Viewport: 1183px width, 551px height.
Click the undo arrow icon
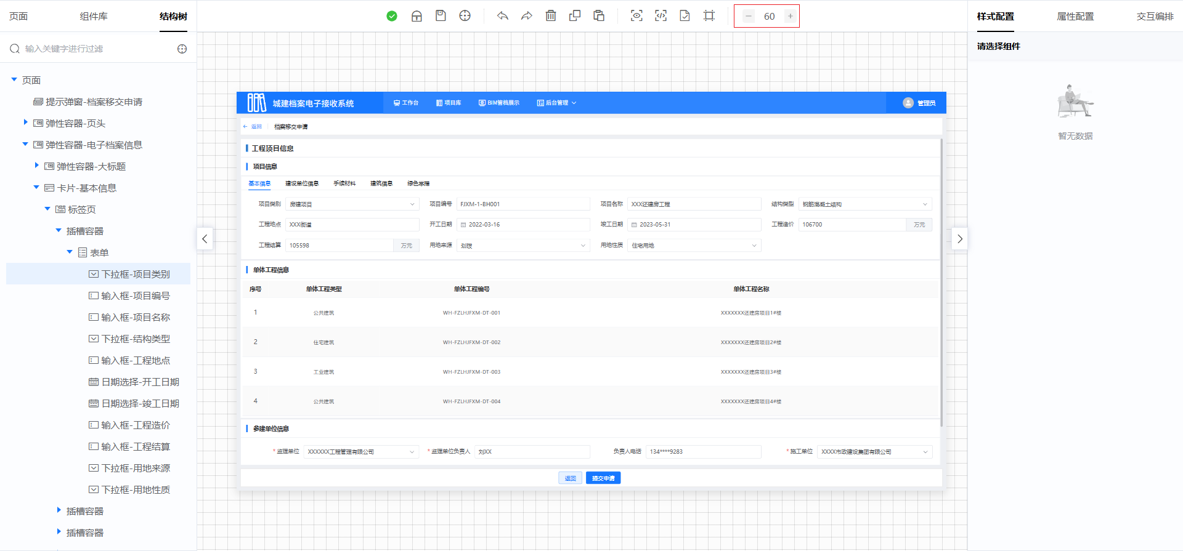coord(503,16)
